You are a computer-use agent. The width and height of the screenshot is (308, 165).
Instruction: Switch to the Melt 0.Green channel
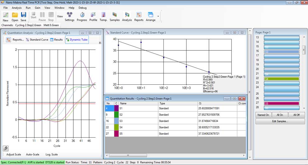(51, 25)
